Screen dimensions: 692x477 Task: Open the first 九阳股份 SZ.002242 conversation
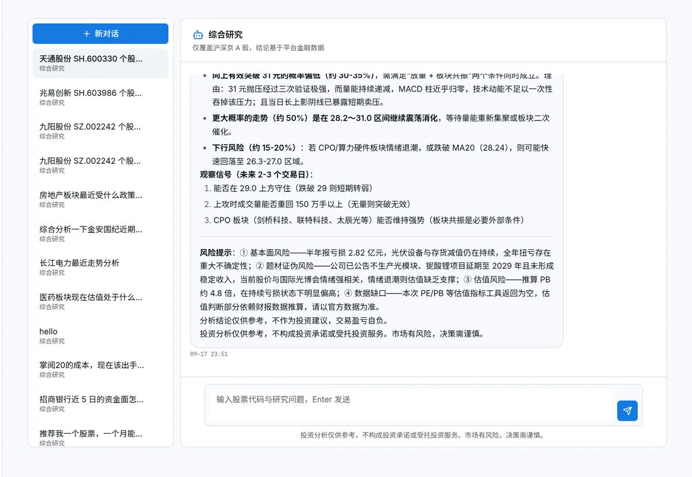100,131
